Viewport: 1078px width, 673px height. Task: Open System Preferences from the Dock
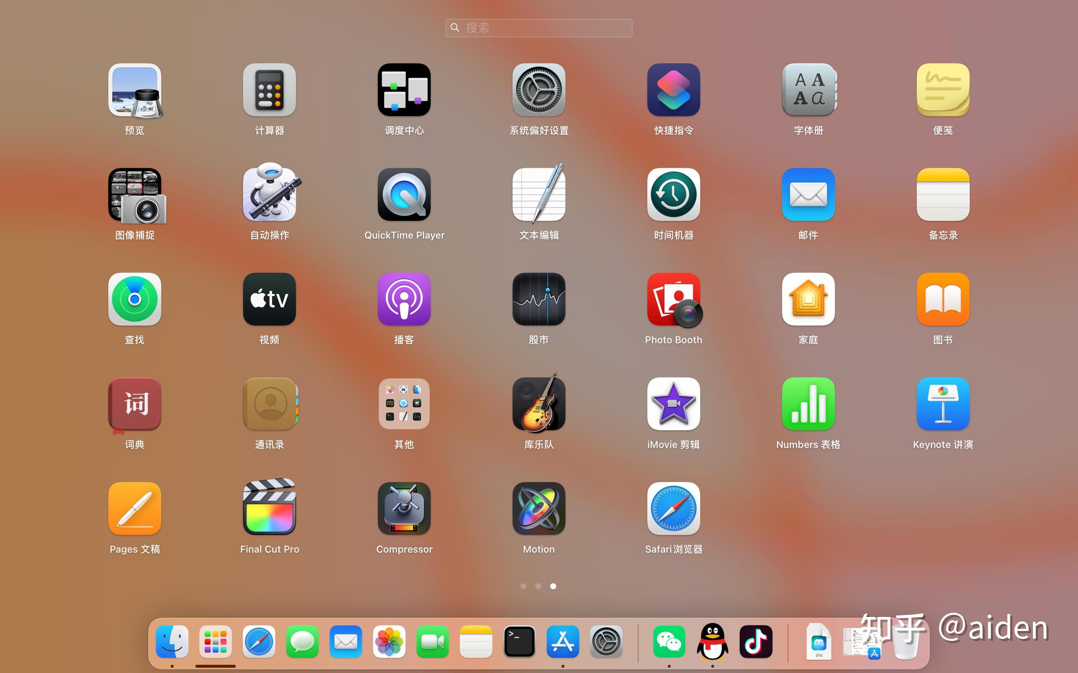[x=606, y=641]
